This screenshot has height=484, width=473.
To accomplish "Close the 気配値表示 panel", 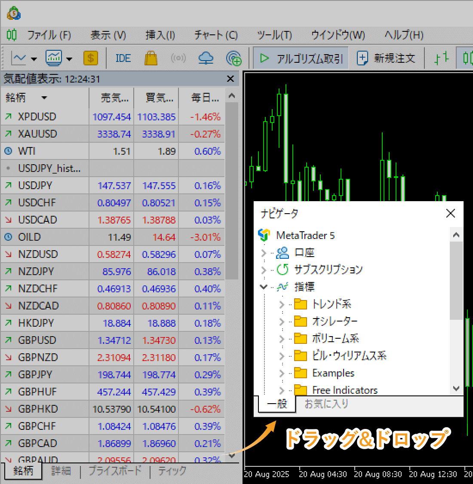I will [x=230, y=79].
